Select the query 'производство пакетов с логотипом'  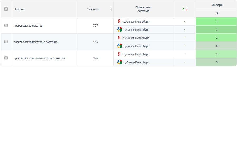[x=36, y=42]
